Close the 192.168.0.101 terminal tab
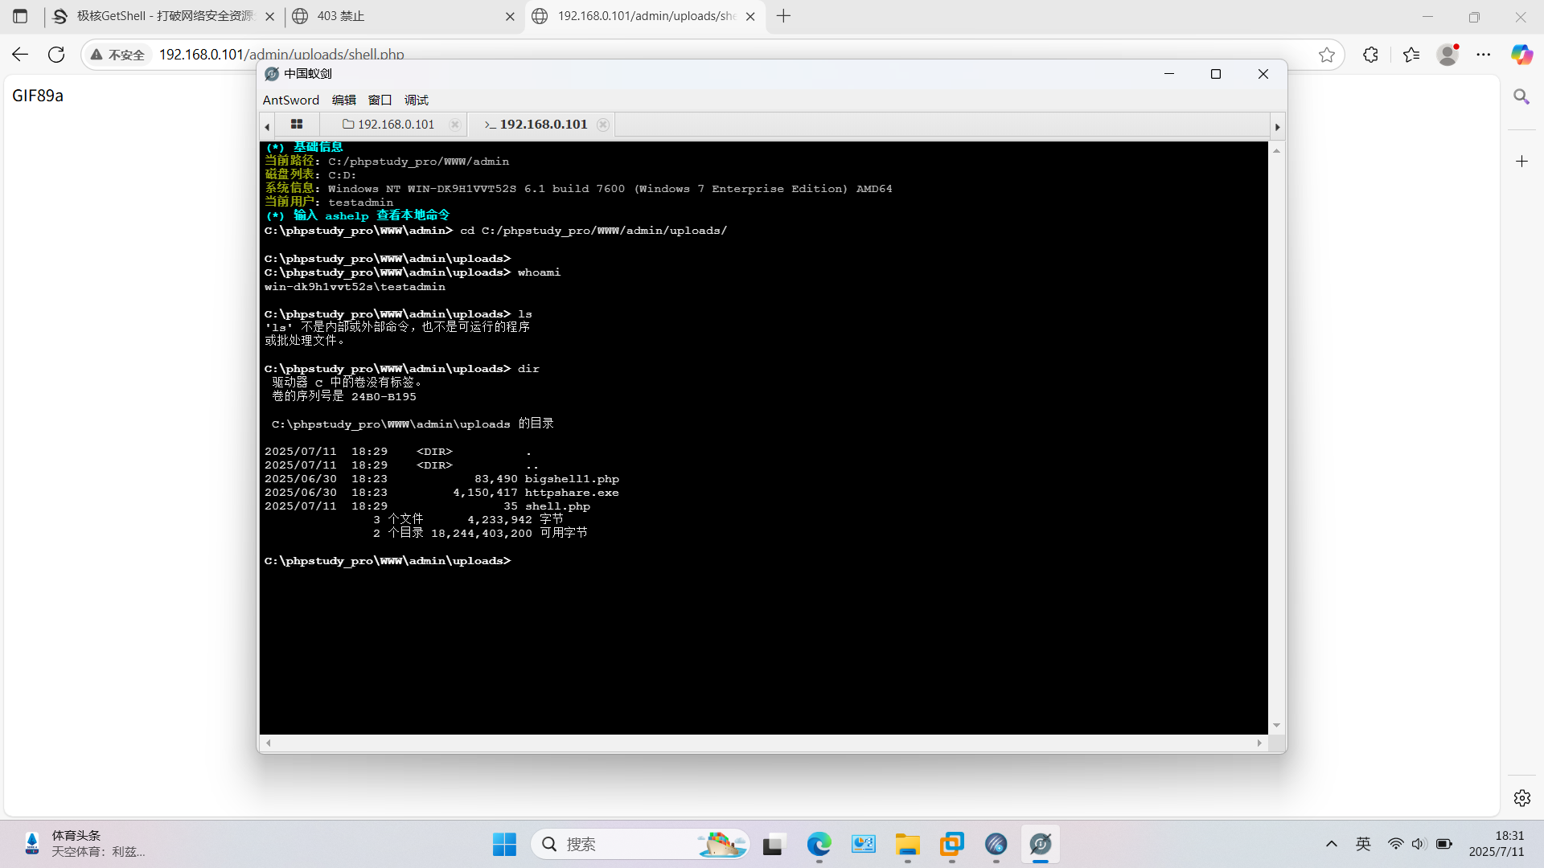 603,125
